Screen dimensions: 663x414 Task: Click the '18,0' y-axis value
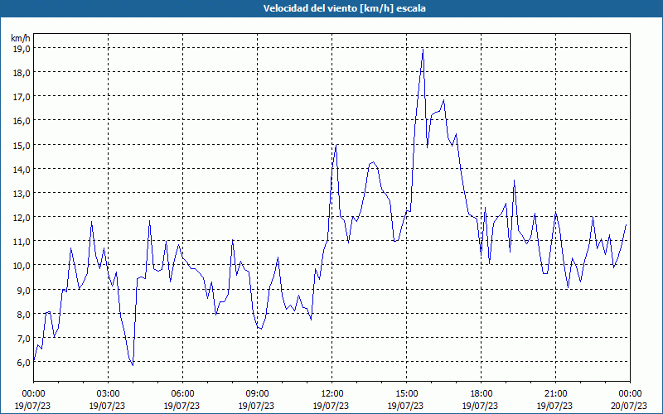[22, 73]
